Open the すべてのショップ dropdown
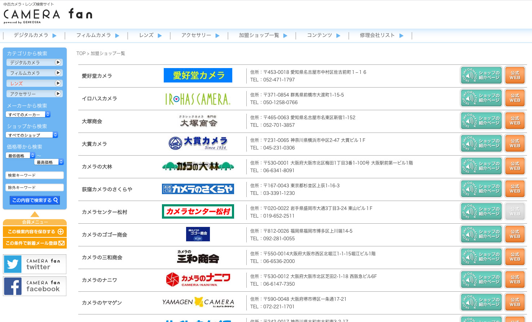 tap(32, 135)
